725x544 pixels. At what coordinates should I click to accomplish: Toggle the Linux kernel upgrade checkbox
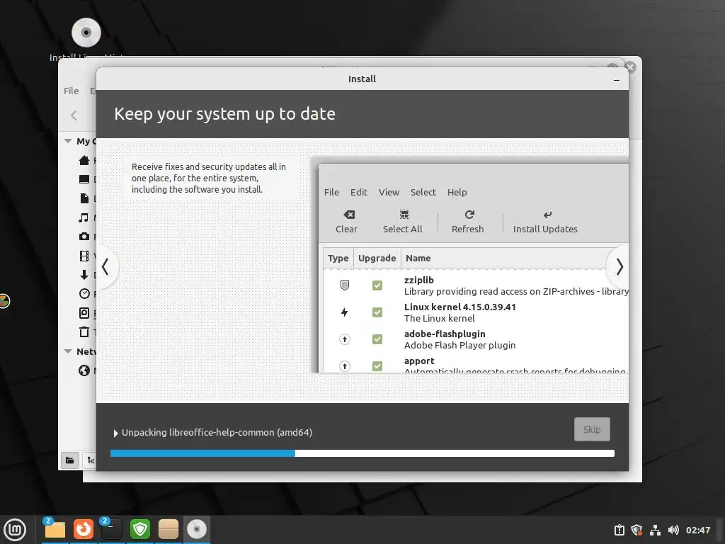click(x=377, y=312)
